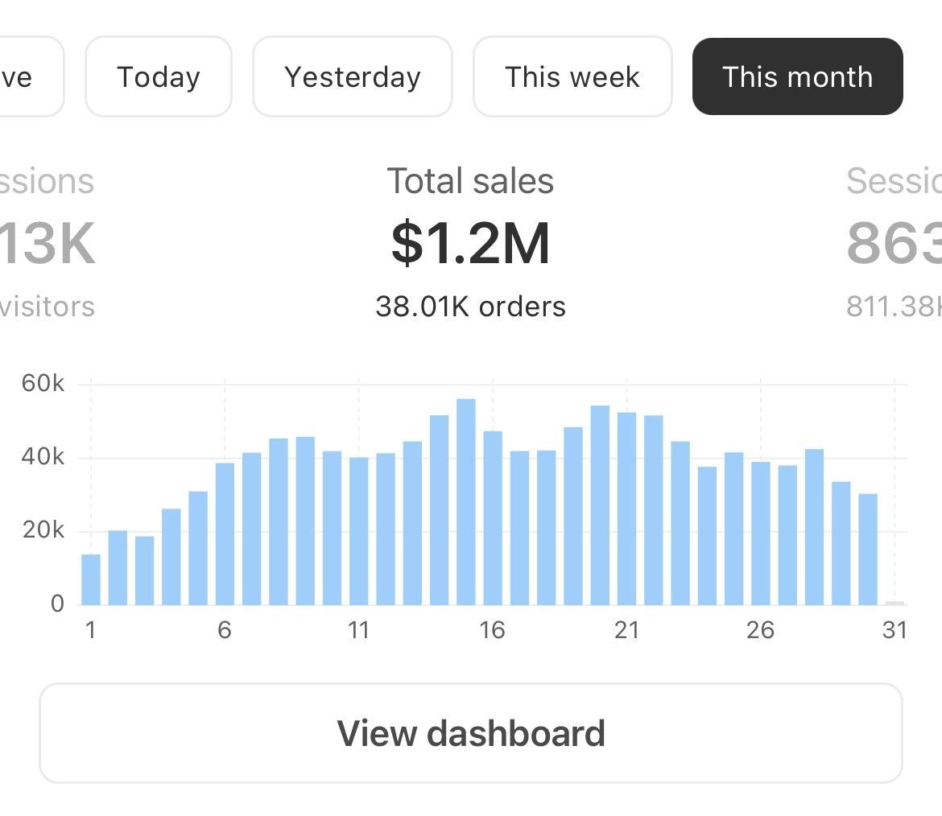Choose the This week filter
This screenshot has width=942, height=816.
[x=572, y=77]
